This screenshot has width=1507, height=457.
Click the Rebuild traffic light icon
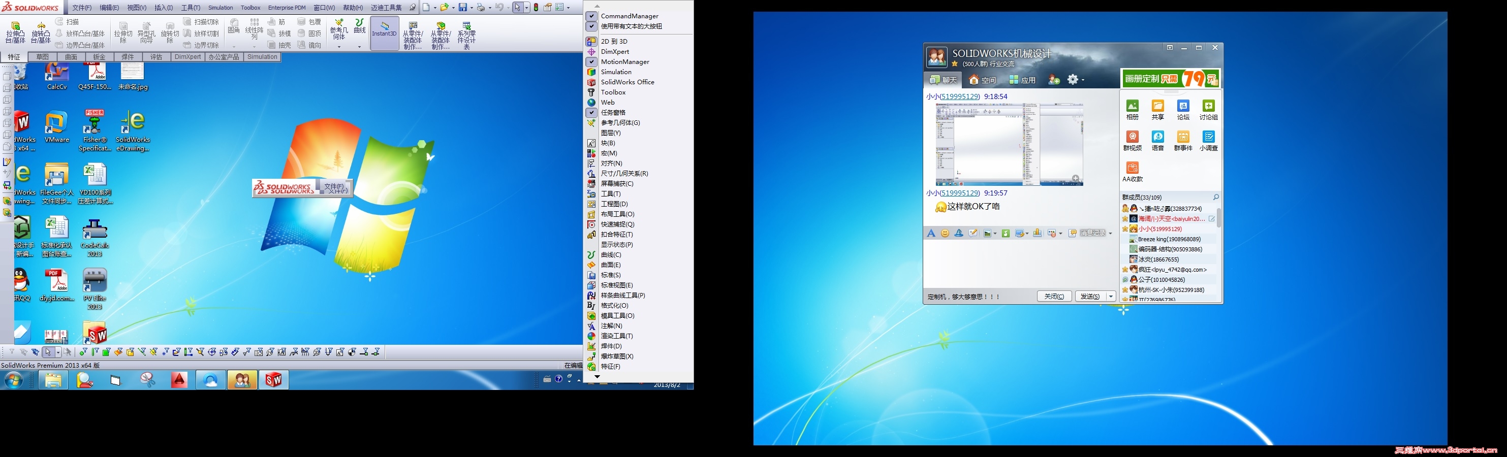click(536, 7)
